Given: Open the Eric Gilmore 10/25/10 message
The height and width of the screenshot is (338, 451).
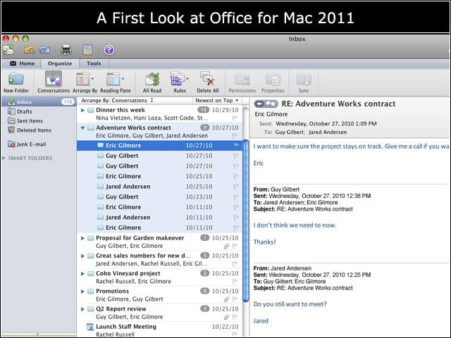Looking at the screenshot, I should 159,176.
